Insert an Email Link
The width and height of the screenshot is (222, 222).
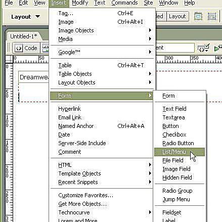tap(102, 117)
